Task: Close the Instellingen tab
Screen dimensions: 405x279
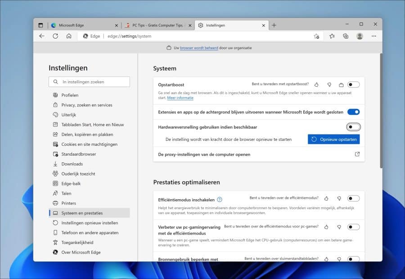Action: pyautogui.click(x=263, y=26)
